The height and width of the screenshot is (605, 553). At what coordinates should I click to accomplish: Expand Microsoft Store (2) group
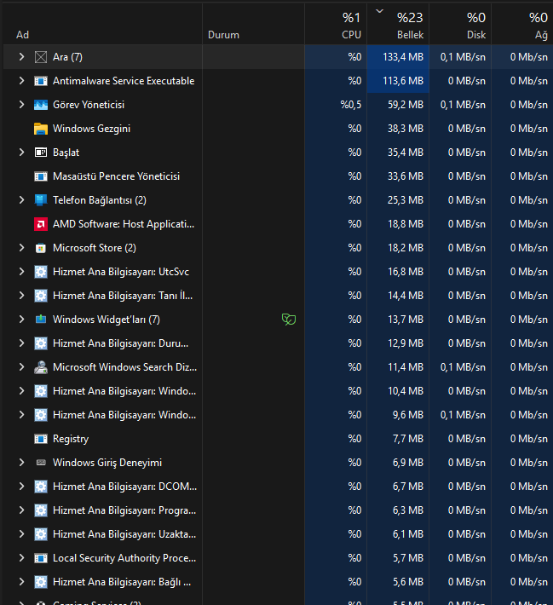(x=21, y=248)
